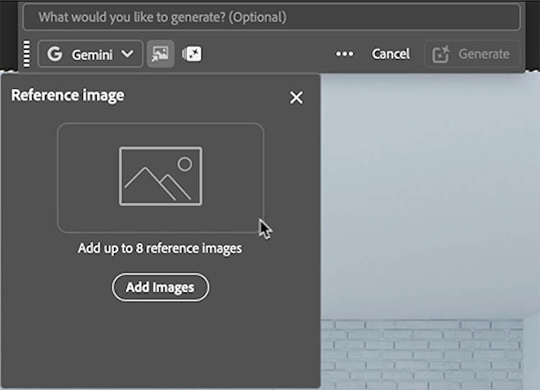Click the mountain picture placeholder icon
The image size is (540, 390).
[160, 176]
